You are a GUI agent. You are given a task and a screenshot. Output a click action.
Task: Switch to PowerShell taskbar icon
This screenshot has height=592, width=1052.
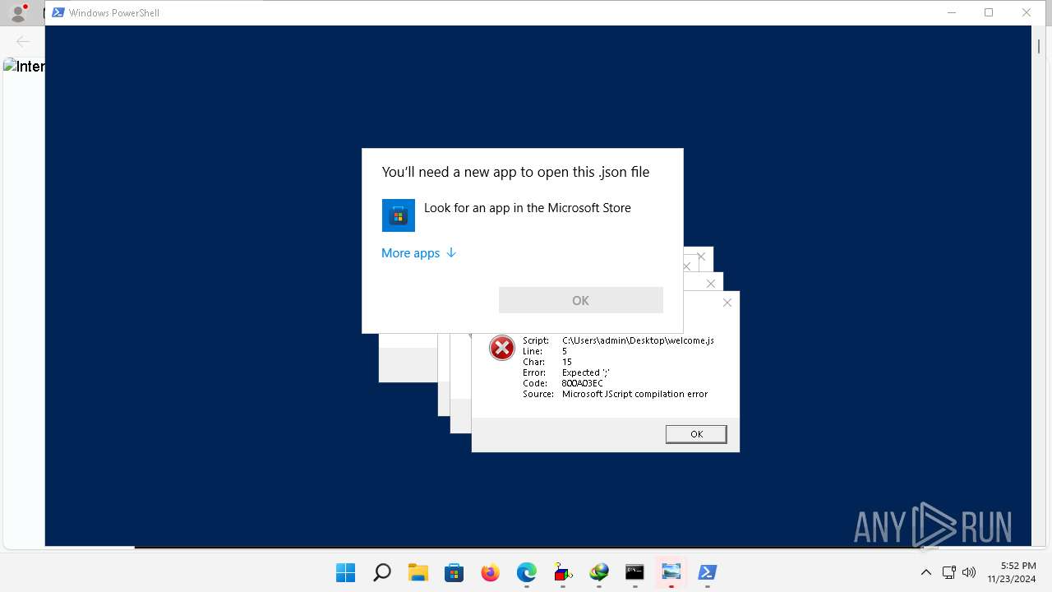(708, 572)
